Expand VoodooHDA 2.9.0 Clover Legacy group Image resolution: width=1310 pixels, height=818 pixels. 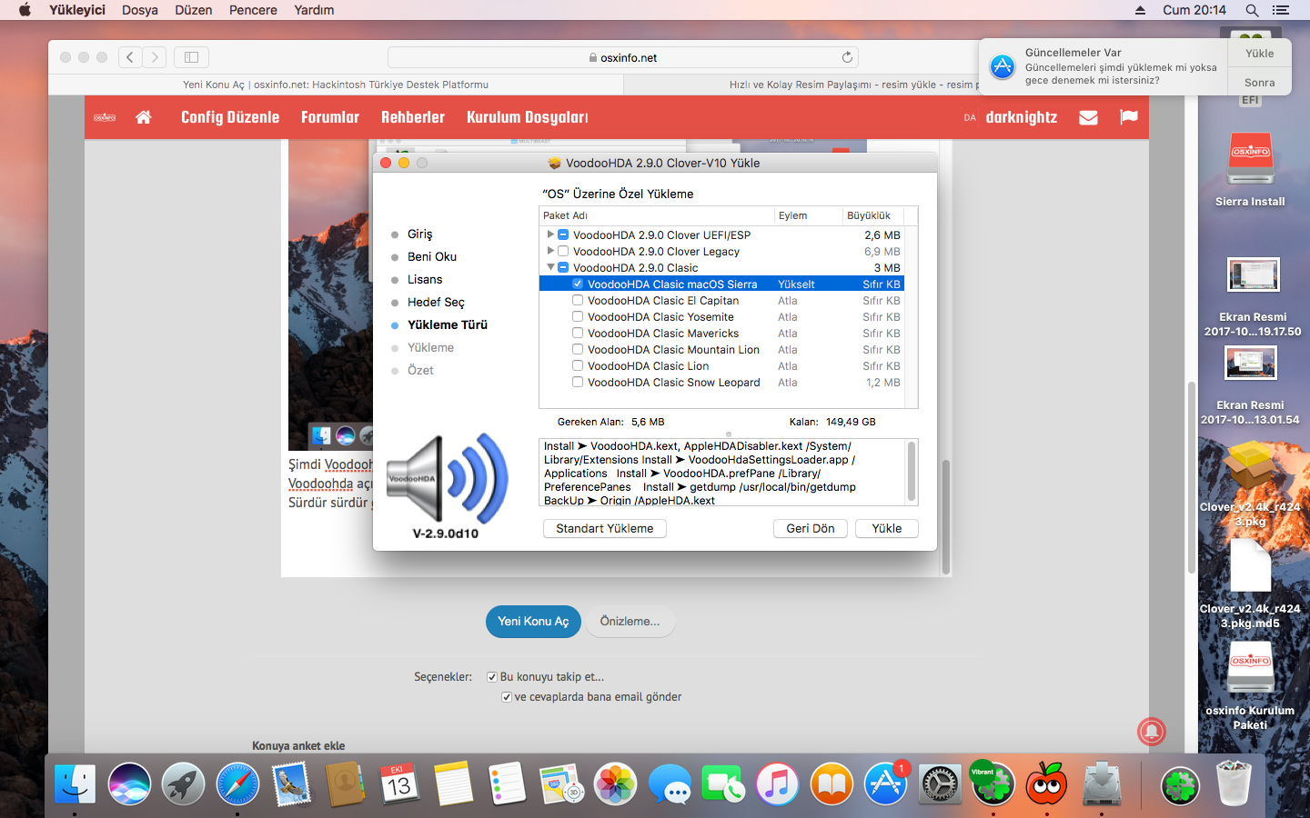pyautogui.click(x=550, y=251)
